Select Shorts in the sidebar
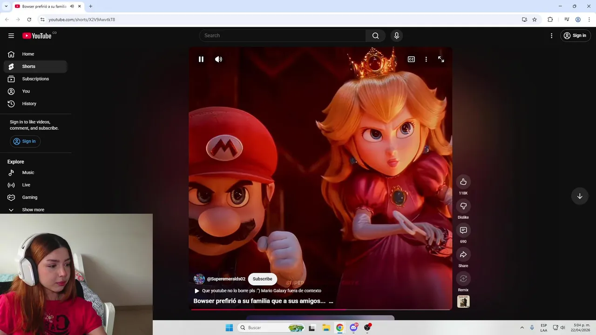Image resolution: width=596 pixels, height=335 pixels. [35, 67]
